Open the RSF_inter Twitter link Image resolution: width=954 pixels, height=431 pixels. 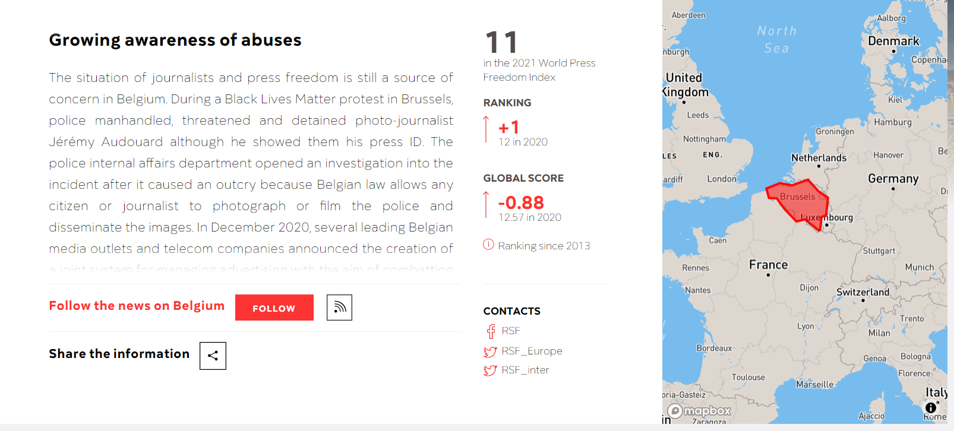525,370
